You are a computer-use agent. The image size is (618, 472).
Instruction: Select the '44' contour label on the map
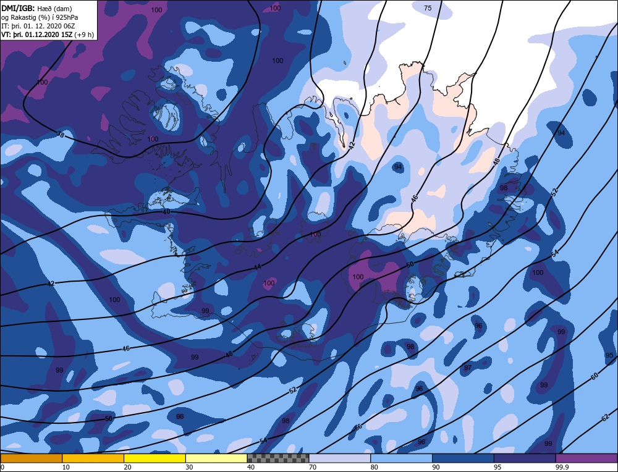257,267
